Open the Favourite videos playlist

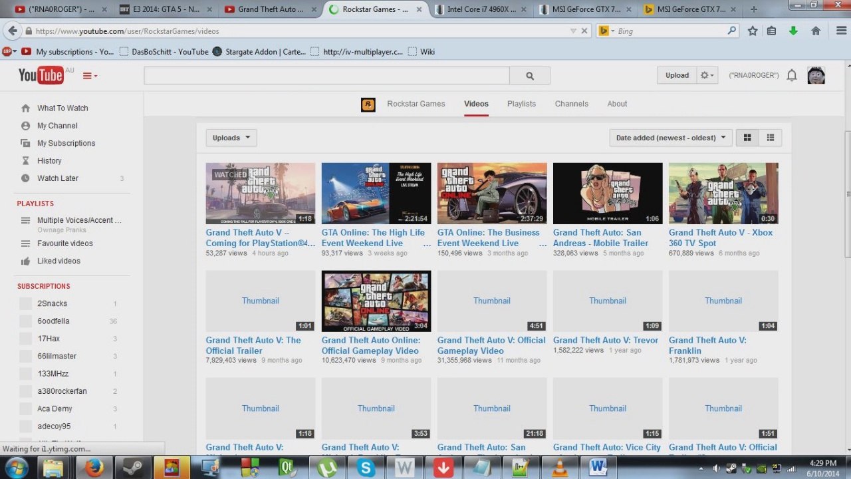tap(64, 243)
